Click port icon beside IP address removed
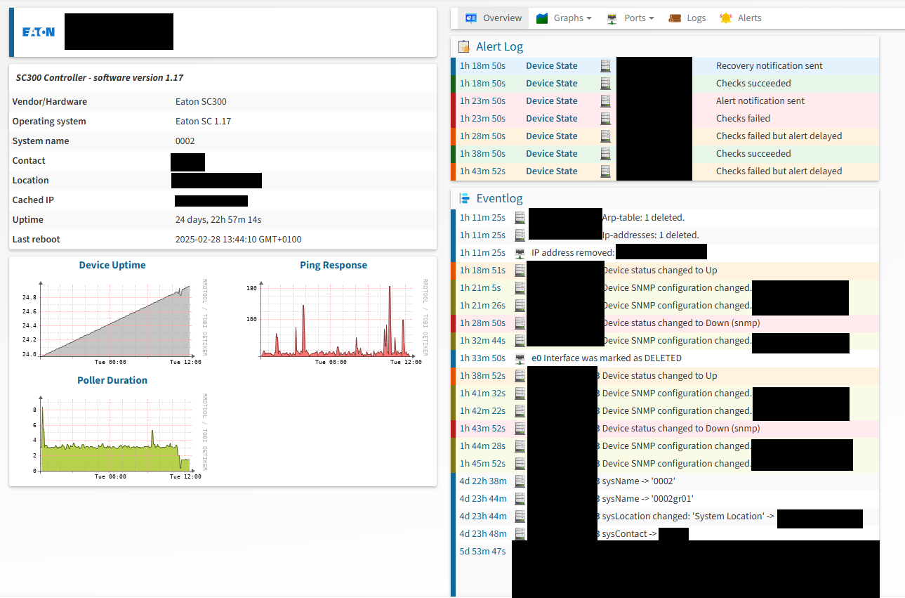The height and width of the screenshot is (598, 905). [x=520, y=253]
